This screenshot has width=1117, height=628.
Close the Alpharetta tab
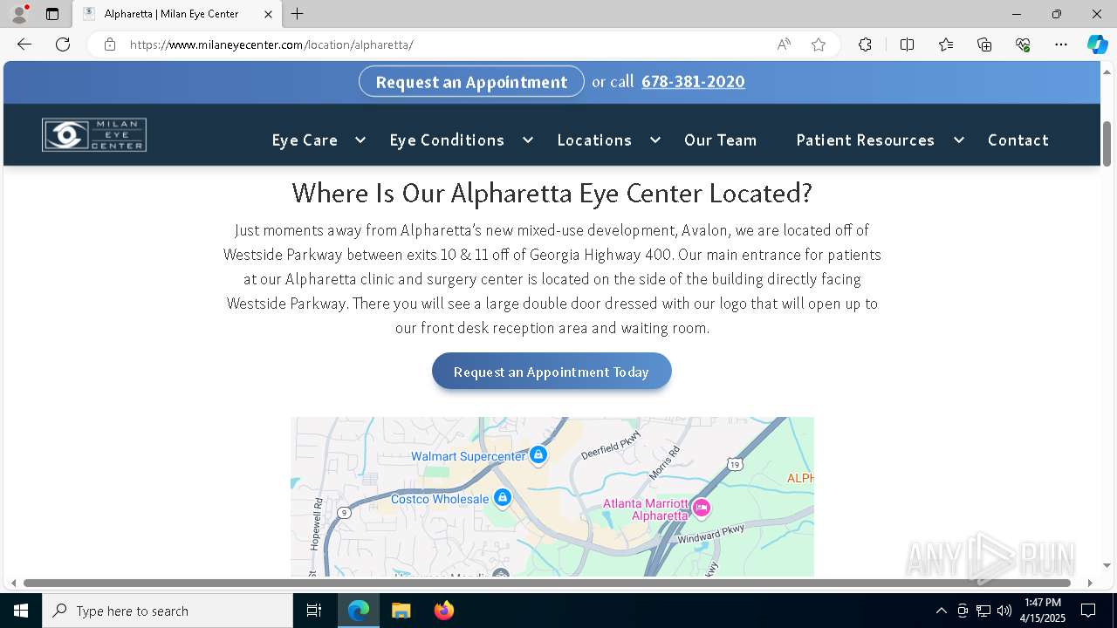[269, 14]
